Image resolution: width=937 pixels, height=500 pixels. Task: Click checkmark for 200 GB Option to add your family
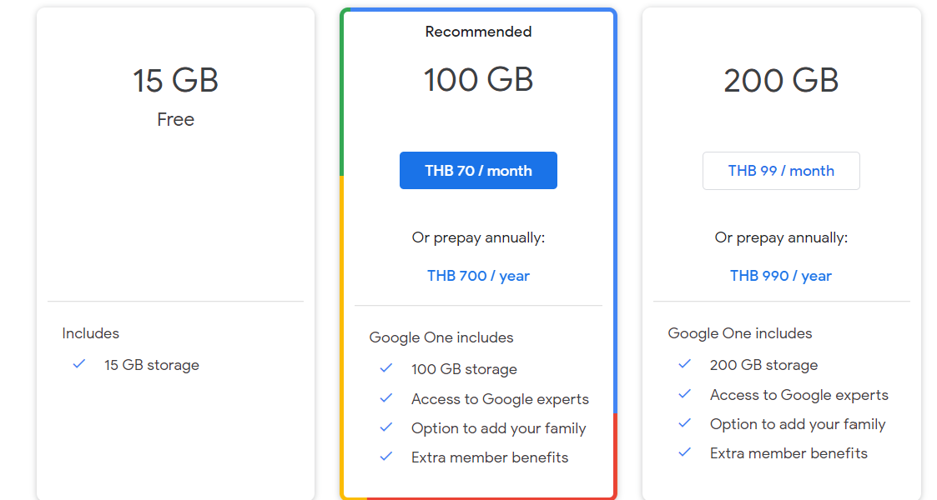(685, 423)
